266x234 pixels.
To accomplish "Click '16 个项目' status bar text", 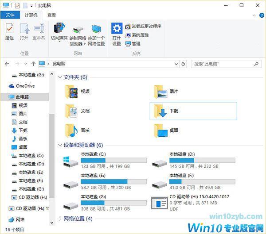I will [15, 230].
